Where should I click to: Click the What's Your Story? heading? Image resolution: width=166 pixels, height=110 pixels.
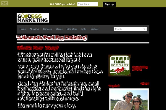point(38,48)
